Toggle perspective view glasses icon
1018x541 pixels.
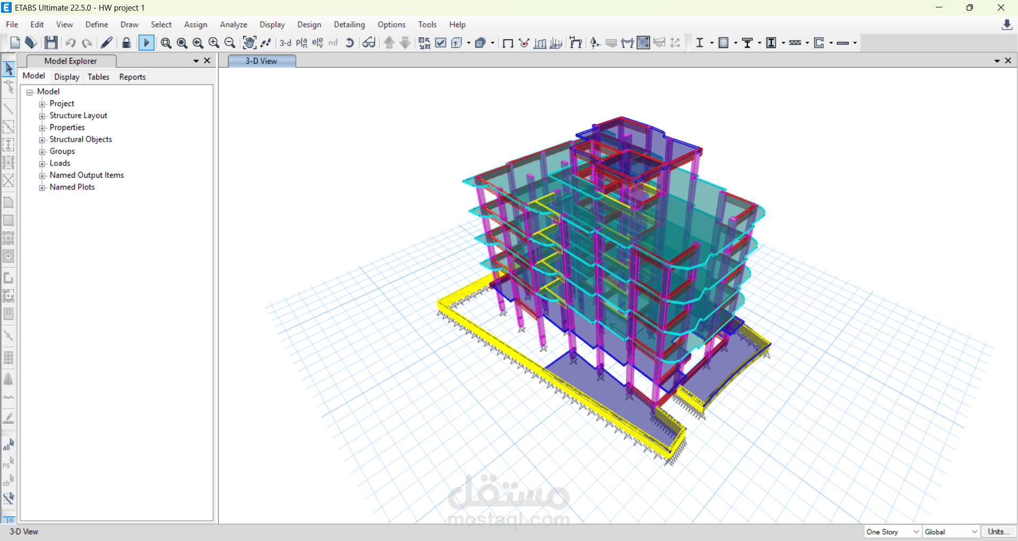pos(369,43)
